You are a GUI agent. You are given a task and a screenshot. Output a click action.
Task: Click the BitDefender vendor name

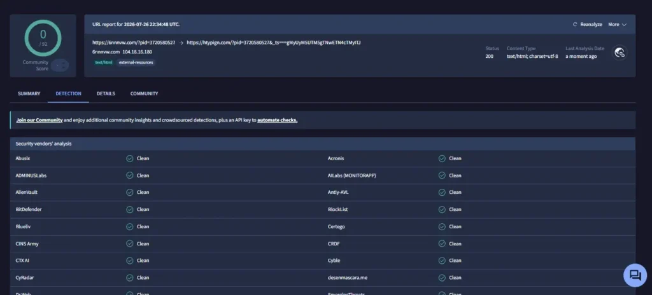point(29,209)
